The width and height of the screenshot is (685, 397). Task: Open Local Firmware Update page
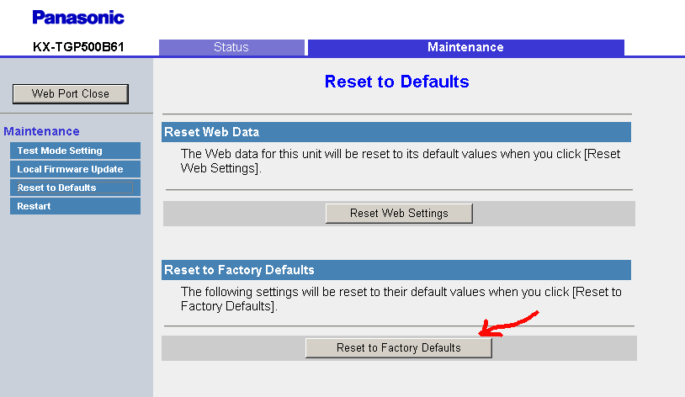(x=75, y=169)
